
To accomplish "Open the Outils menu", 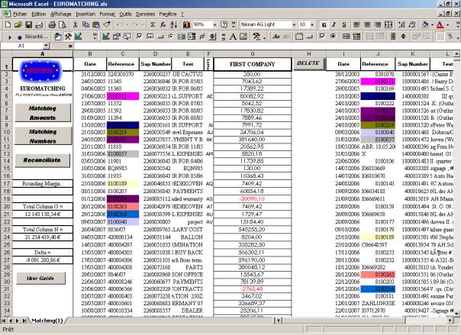I will [125, 14].
